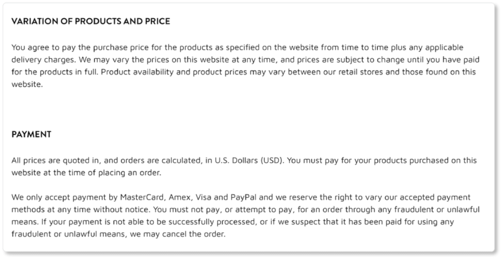Viewport: 502px width, 259px height.
Task: Click 'delivery charges' in first paragraph
Action: [43, 59]
